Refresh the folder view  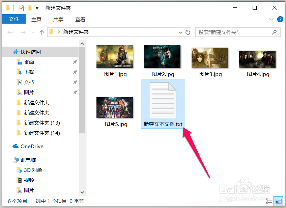(188, 32)
